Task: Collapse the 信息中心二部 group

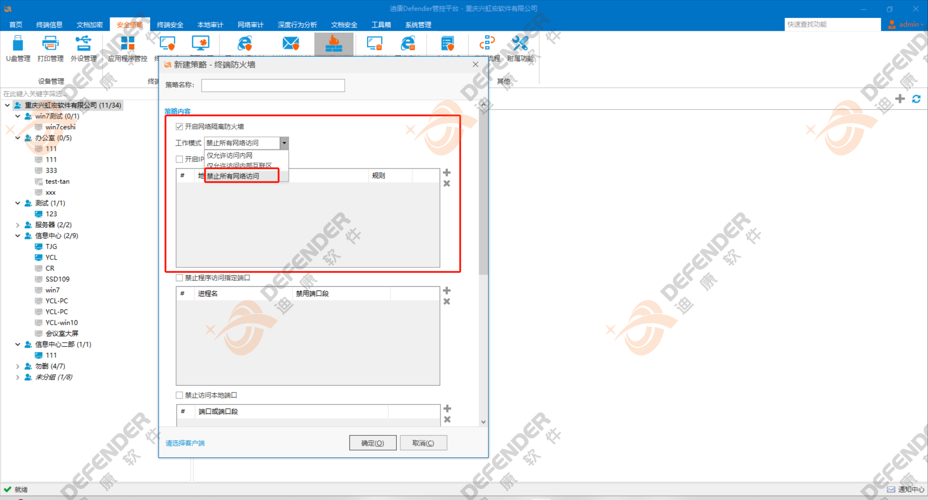Action: coord(17,345)
